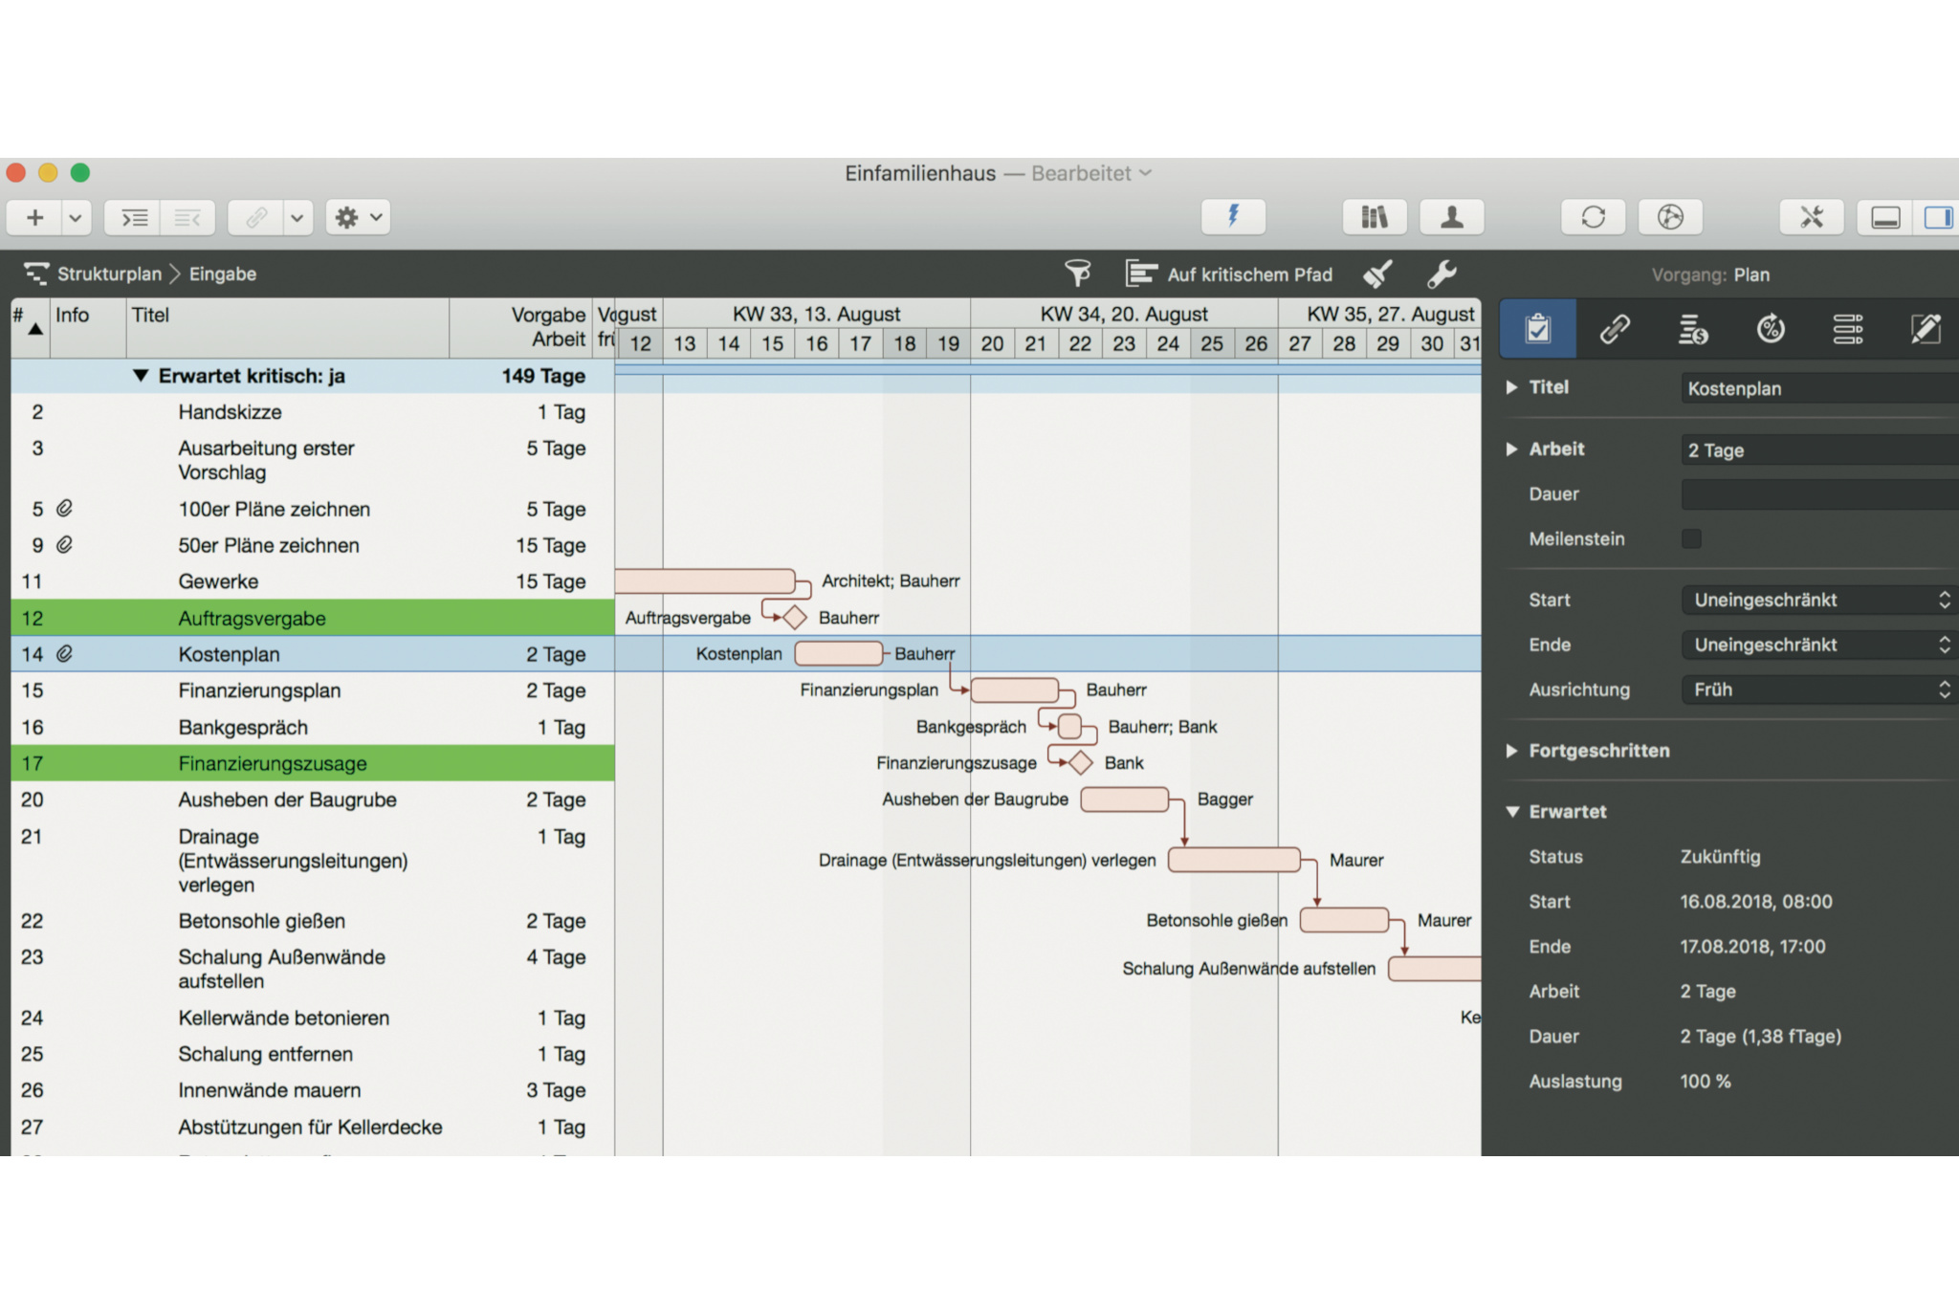
Task: Switch to the percent progress inspector tab
Action: pyautogui.click(x=1770, y=329)
